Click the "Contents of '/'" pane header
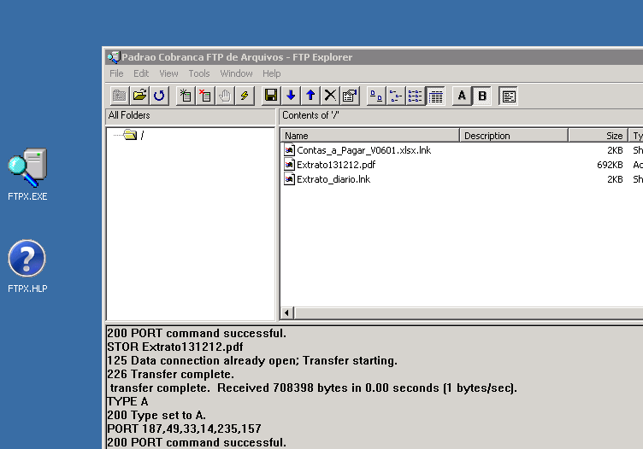This screenshot has width=643, height=449. point(461,116)
